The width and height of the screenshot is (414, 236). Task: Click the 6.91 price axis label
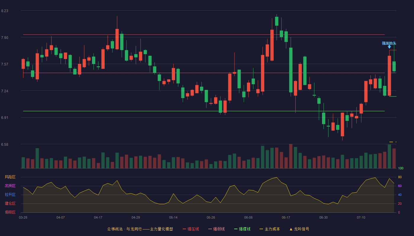[x=5, y=118]
